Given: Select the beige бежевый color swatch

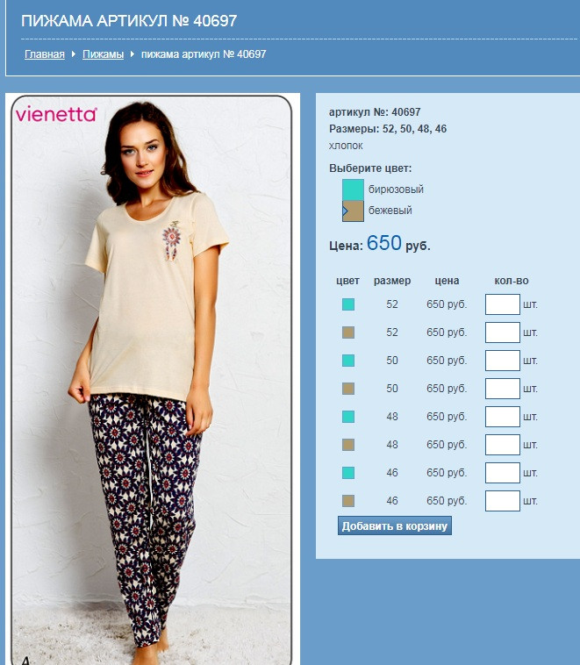Looking at the screenshot, I should (353, 211).
